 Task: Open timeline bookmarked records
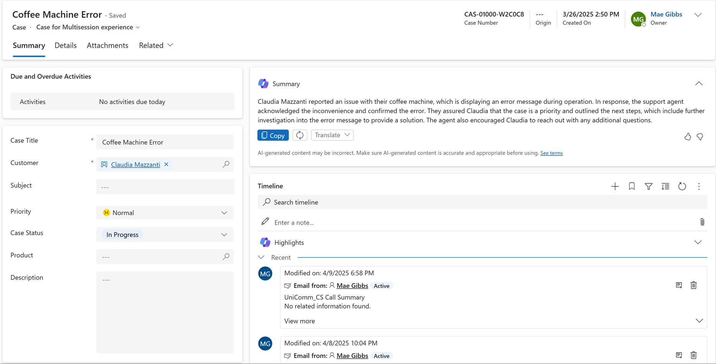click(632, 186)
